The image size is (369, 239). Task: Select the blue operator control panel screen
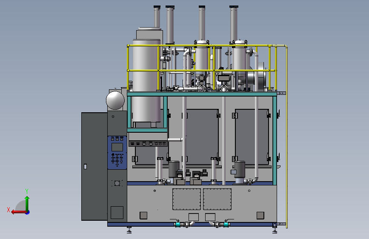117,147
